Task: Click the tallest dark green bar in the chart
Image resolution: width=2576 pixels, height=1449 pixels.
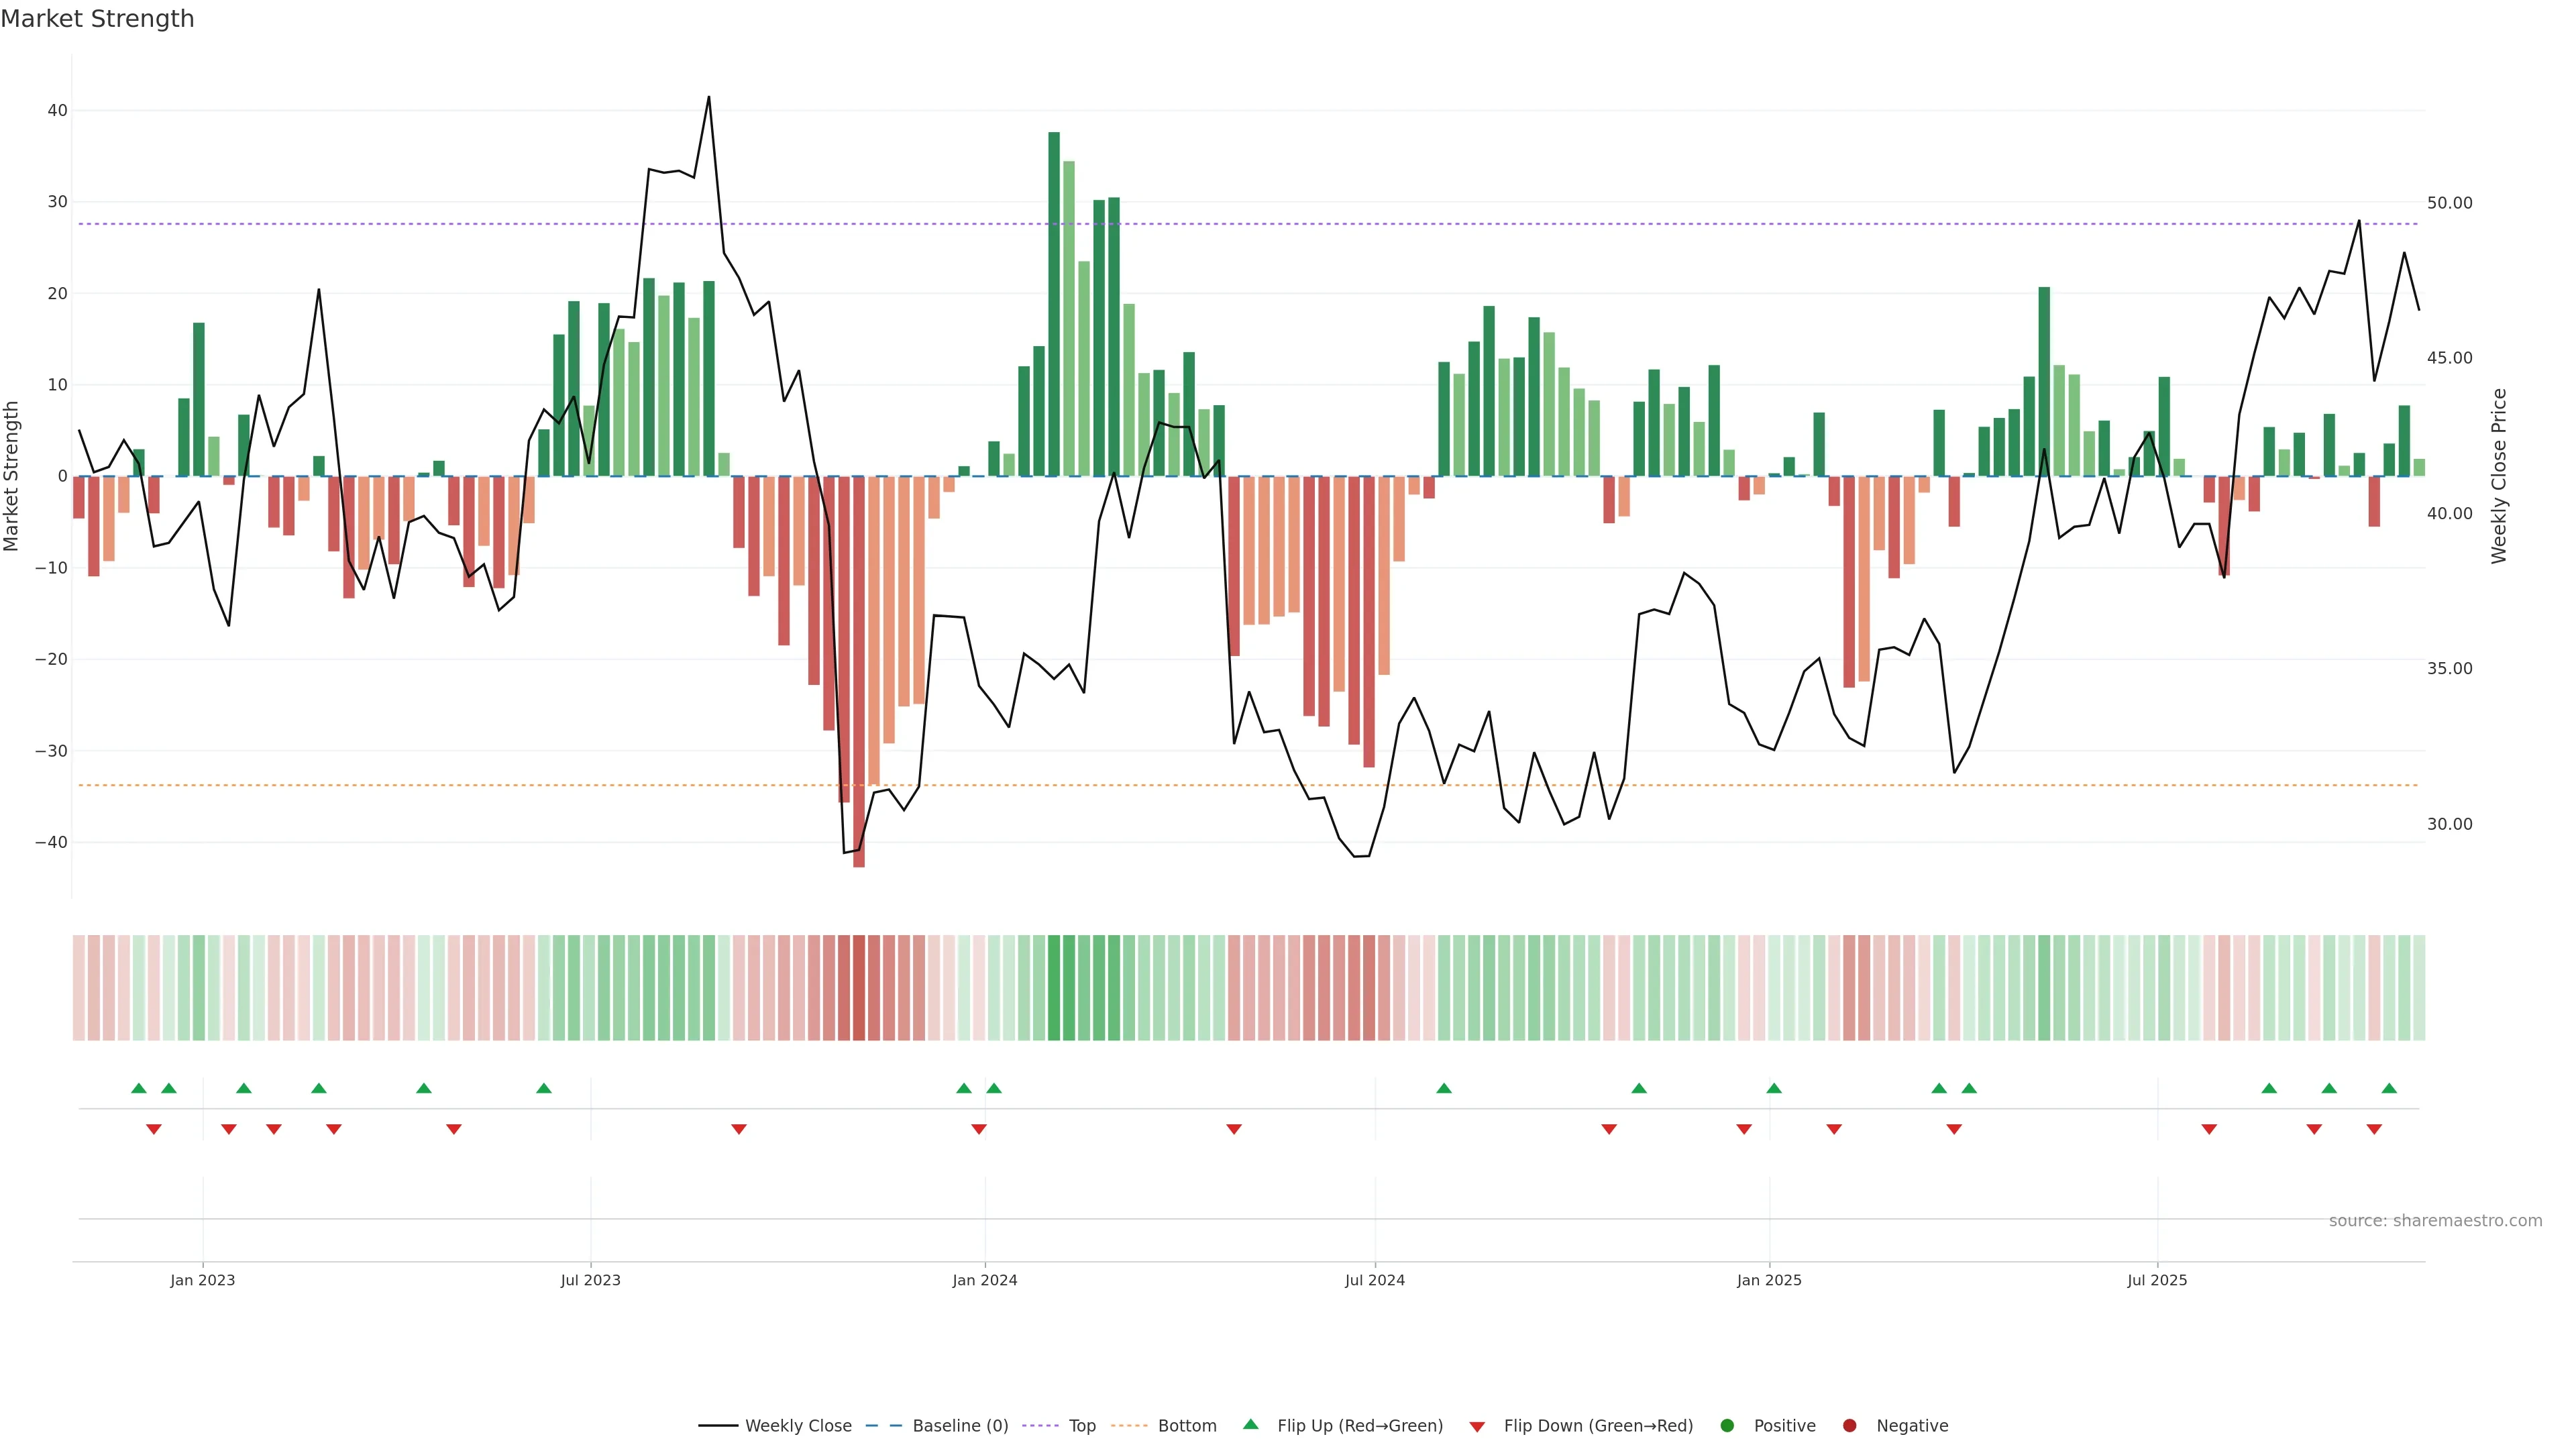Action: pos(1054,300)
